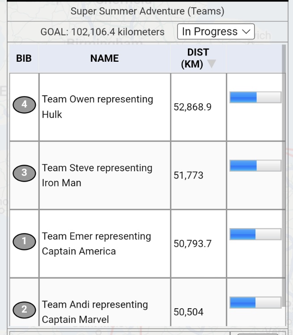Select Team Andi representing Captain Marvel
Image resolution: width=293 pixels, height=335 pixels.
[x=95, y=312]
